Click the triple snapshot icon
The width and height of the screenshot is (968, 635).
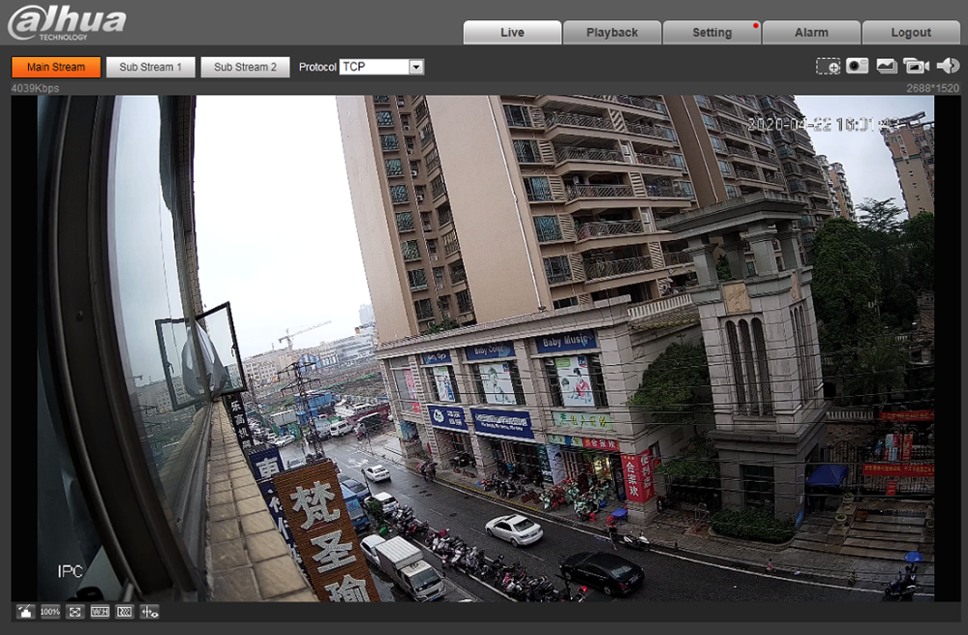coord(887,66)
